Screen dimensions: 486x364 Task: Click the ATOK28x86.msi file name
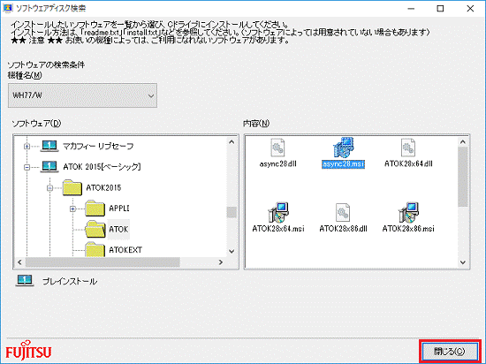pos(408,229)
